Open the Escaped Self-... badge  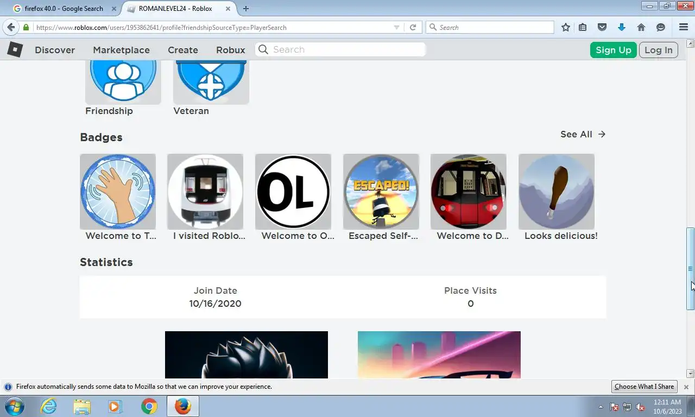(381, 192)
